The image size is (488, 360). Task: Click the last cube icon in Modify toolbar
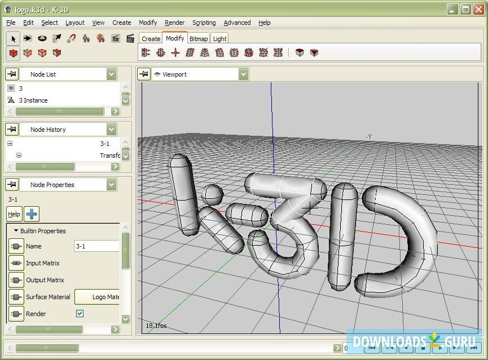tap(314, 52)
